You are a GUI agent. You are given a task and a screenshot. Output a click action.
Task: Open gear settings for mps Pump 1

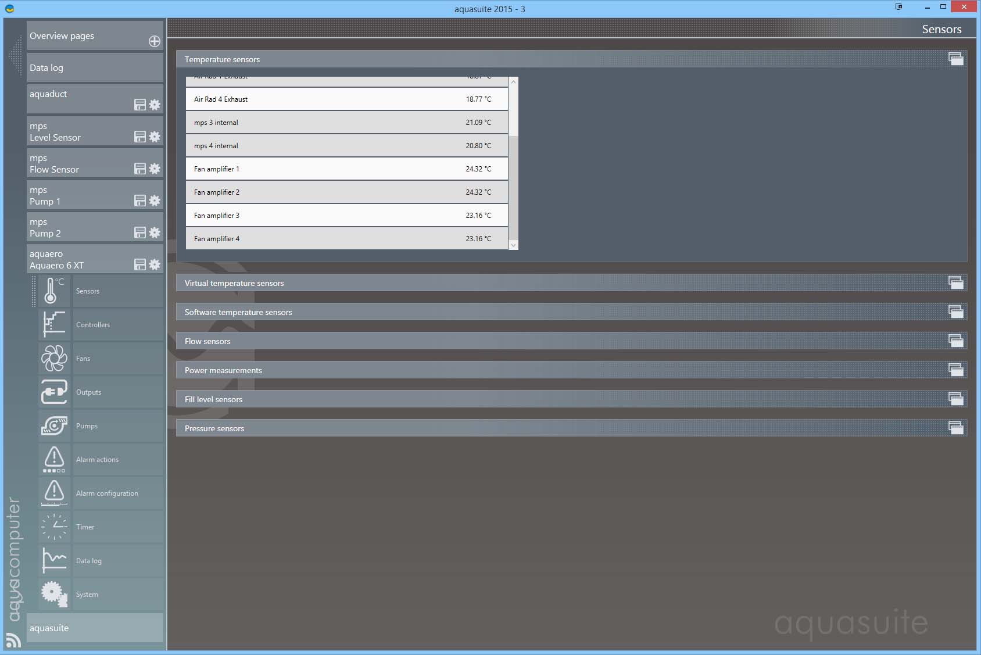click(155, 201)
